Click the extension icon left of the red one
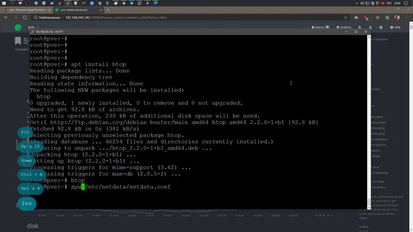The width and height of the screenshot is (413, 232). (356, 17)
